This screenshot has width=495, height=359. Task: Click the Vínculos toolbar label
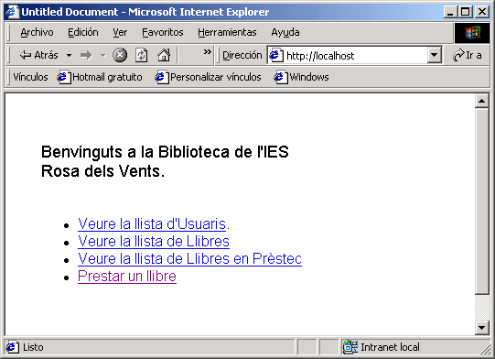30,77
